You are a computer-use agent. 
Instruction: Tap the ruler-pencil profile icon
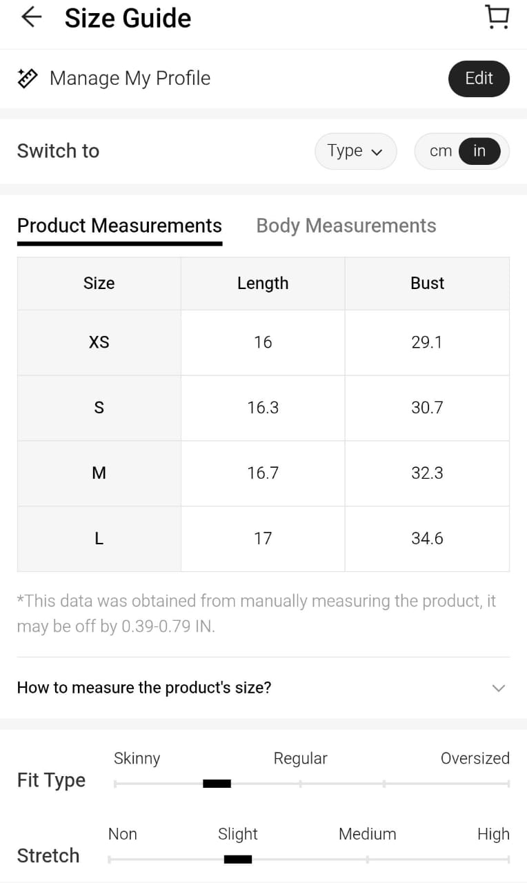click(x=27, y=78)
